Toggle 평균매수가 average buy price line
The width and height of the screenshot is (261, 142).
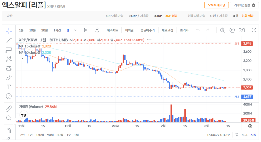click(147, 30)
